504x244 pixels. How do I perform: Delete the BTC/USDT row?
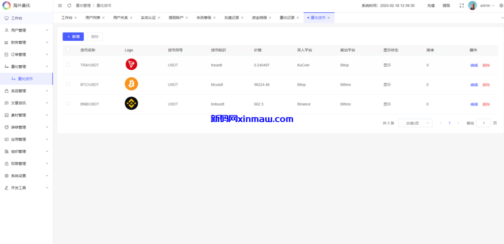pos(486,85)
